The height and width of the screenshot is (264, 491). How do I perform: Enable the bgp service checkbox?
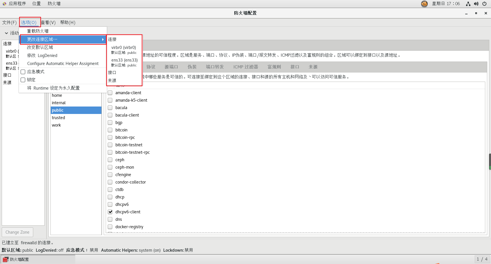tap(110, 123)
